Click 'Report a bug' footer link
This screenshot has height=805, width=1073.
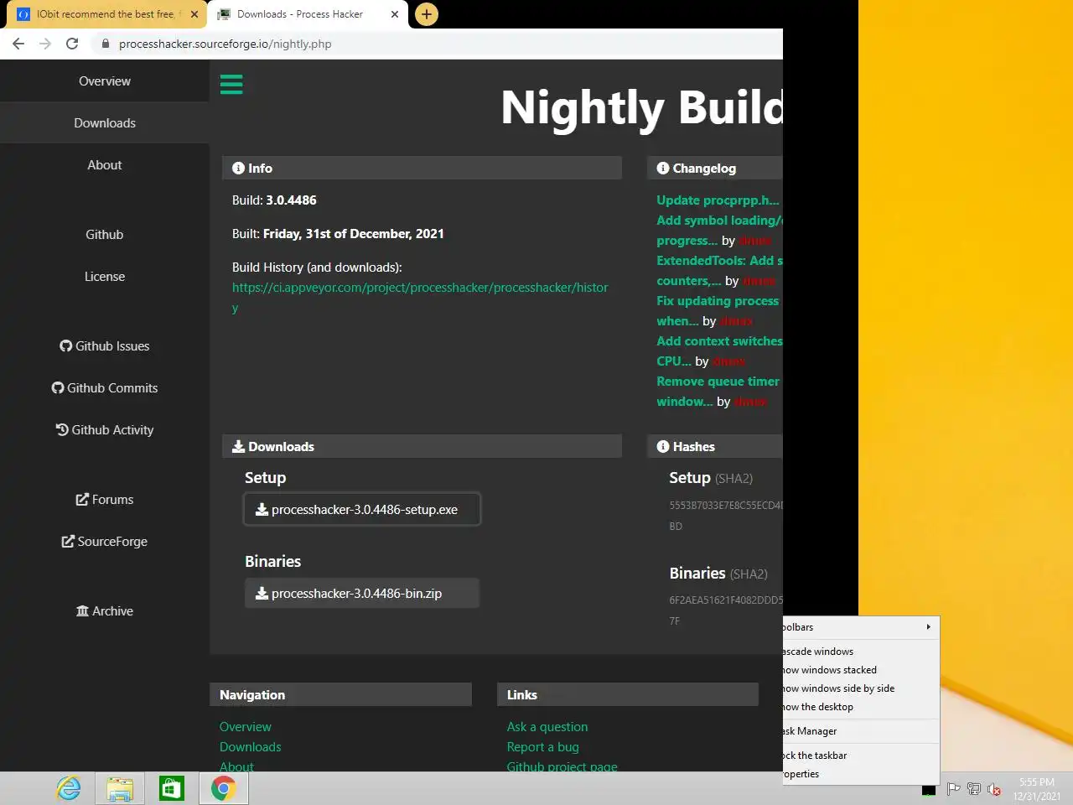(543, 746)
